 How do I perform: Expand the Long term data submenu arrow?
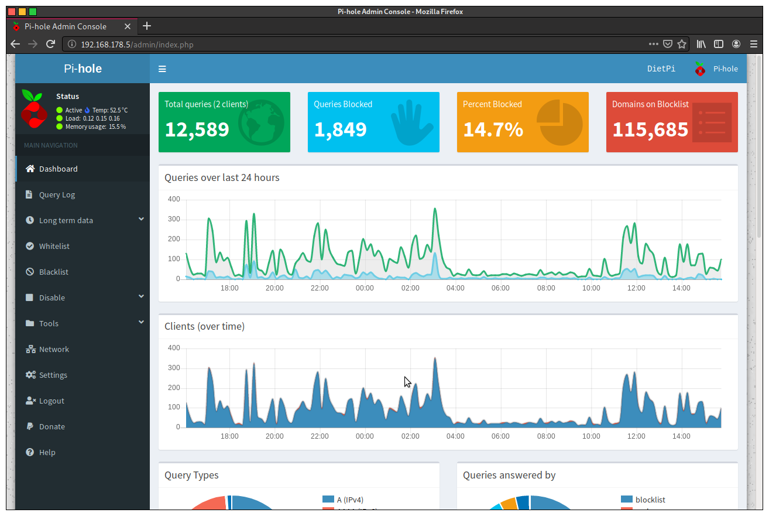141,220
